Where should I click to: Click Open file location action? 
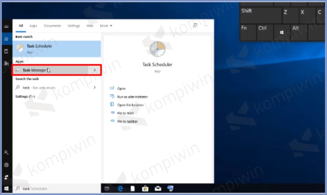pyautogui.click(x=130, y=105)
